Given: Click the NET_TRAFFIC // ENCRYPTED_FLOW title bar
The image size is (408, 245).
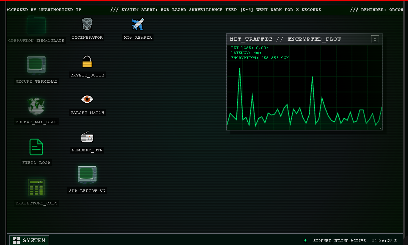Looking at the screenshot, I should click(304, 39).
